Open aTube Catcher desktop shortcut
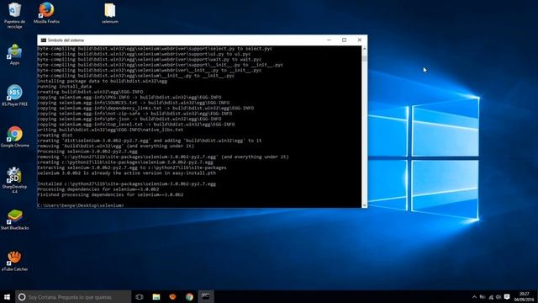The height and width of the screenshot is (303, 538). point(14,260)
